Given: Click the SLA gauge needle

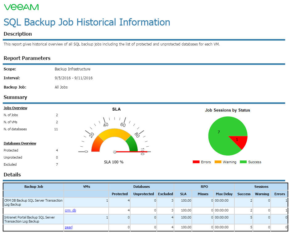Looking at the screenshot, I should coord(131,152).
